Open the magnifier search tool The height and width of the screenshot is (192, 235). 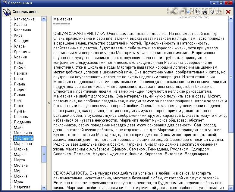tap(189, 12)
